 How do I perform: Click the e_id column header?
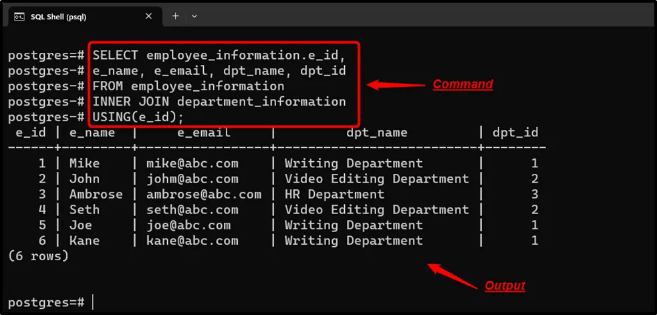(31, 132)
